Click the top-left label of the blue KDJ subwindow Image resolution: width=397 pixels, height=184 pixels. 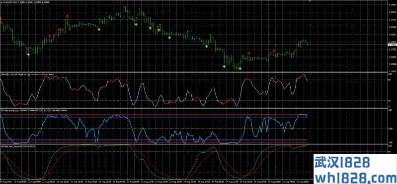pos(33,110)
